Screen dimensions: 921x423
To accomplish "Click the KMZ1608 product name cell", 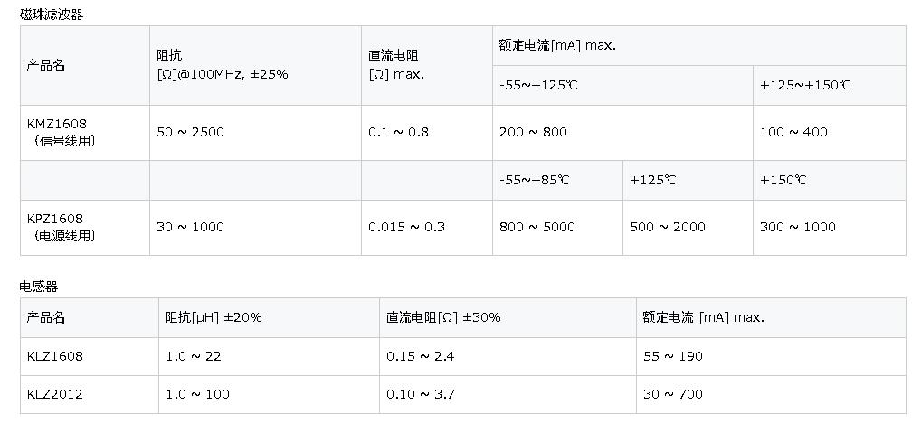I will pos(85,133).
